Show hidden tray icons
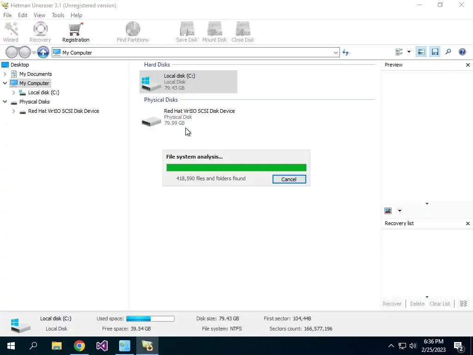This screenshot has height=355, width=473. point(391,346)
